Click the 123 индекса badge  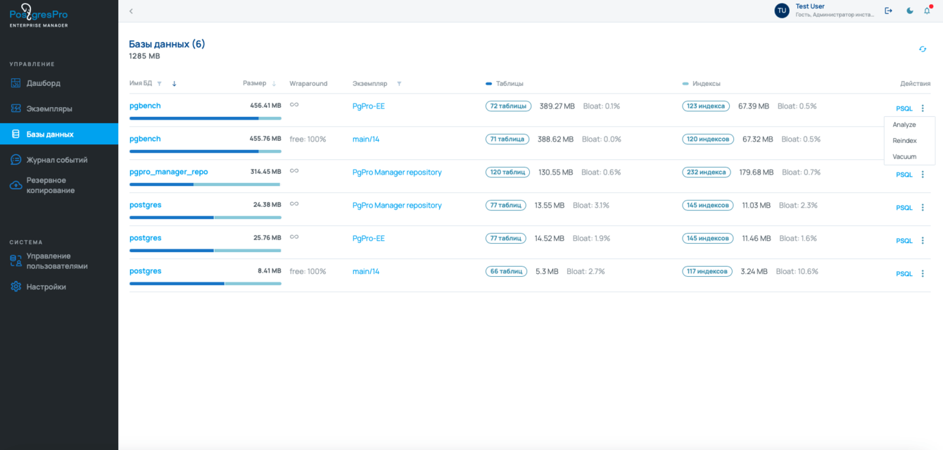(x=706, y=106)
